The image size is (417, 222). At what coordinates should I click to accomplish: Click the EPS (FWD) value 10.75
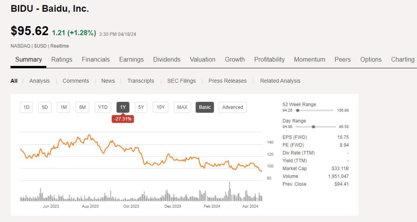[x=343, y=137]
